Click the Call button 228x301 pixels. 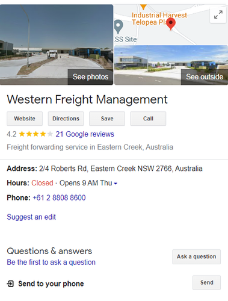click(148, 119)
